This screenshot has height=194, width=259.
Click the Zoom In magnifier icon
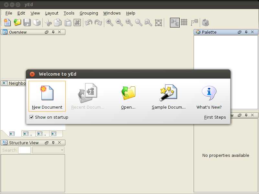(x=109, y=22)
